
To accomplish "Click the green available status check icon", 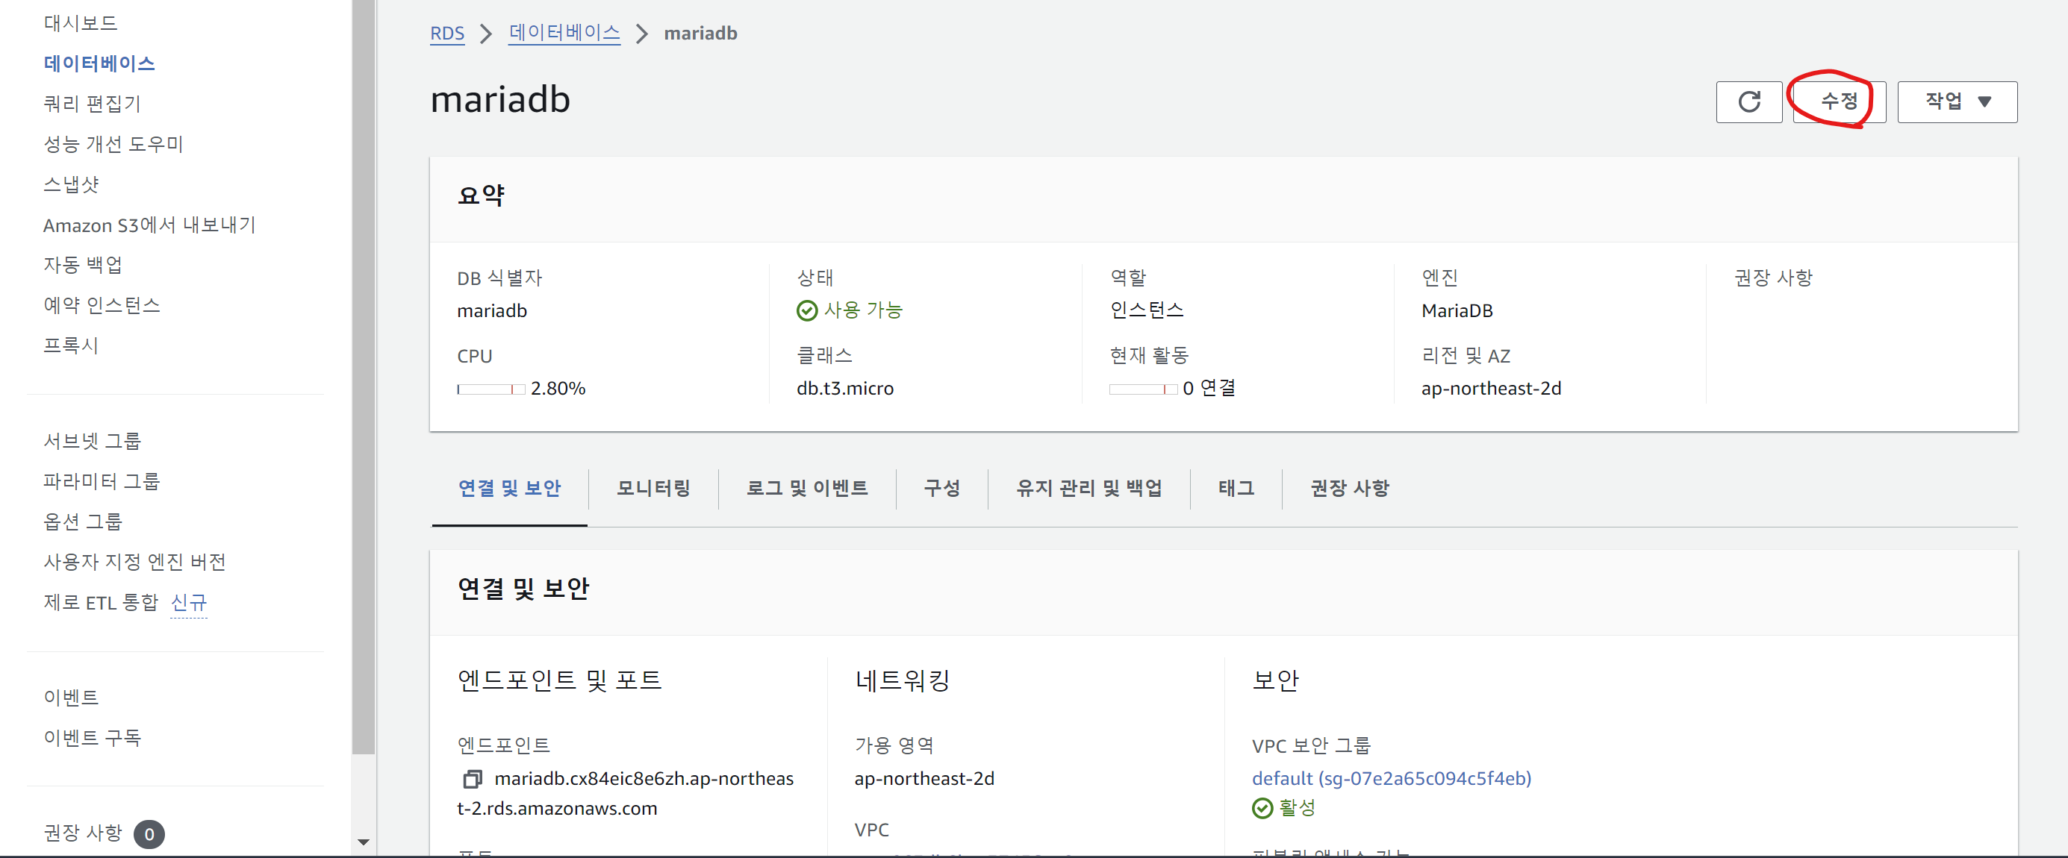I will pos(806,310).
